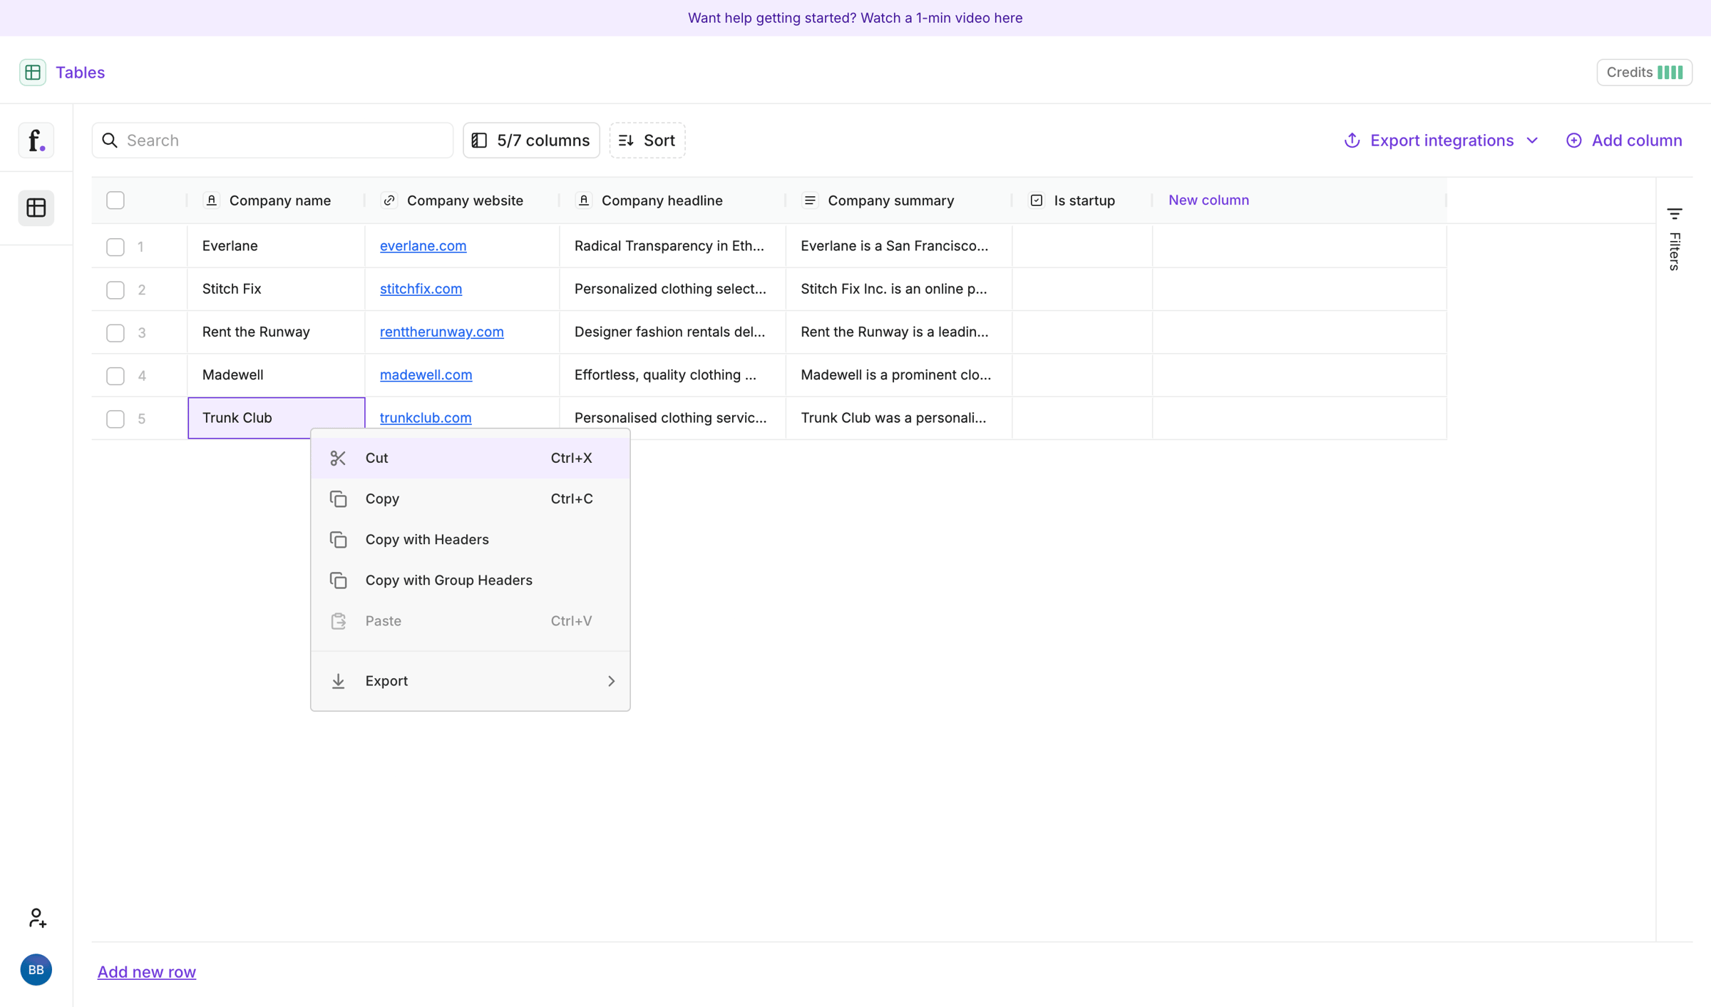The image size is (1711, 1007).
Task: Click the search magnifier icon
Action: (x=110, y=140)
